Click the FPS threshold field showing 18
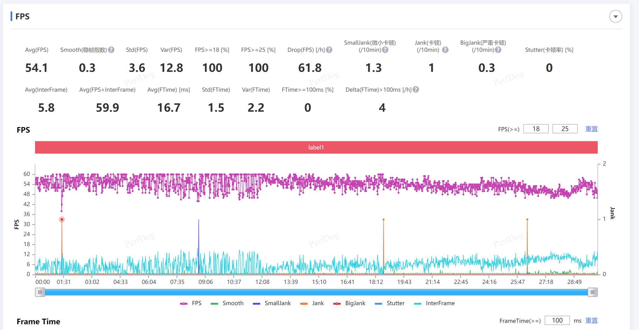This screenshot has height=330, width=639. point(536,129)
